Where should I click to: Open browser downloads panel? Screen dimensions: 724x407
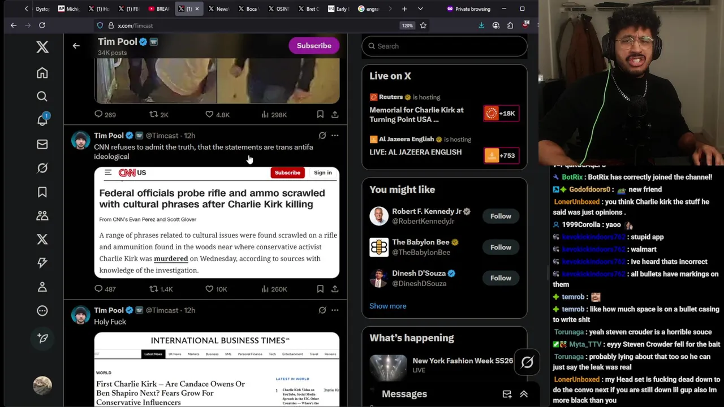pos(481,25)
